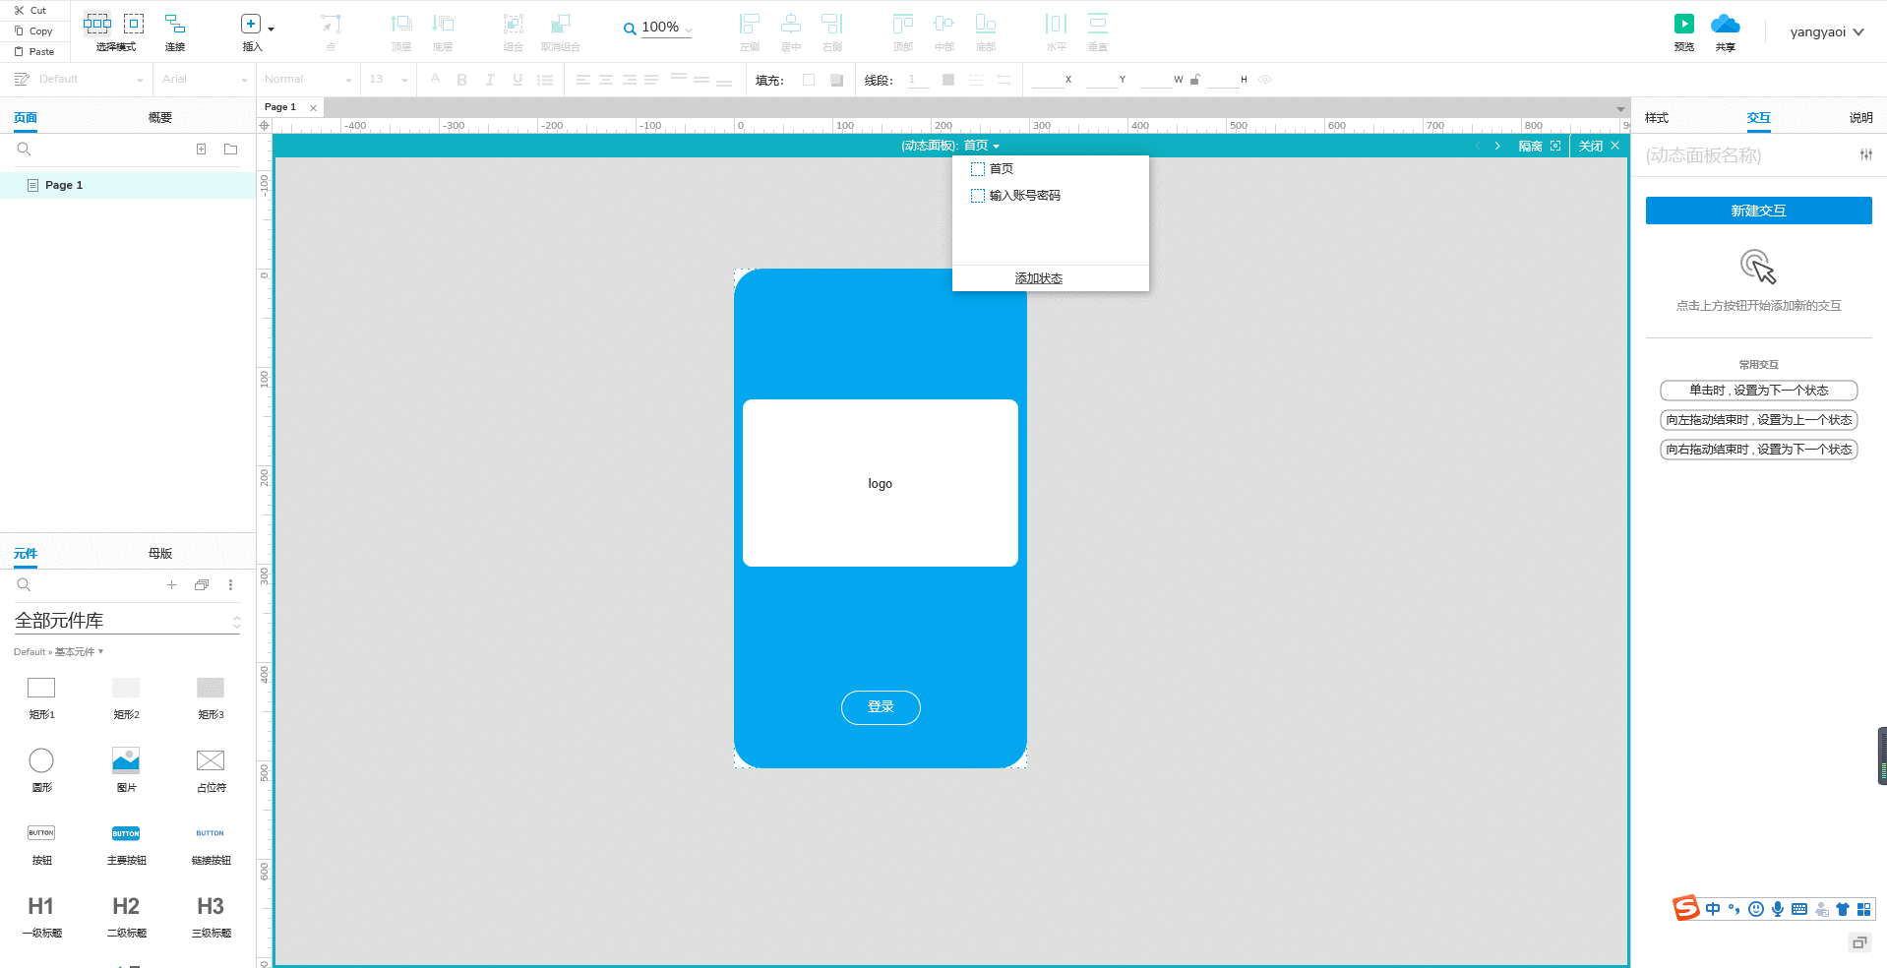1887x968 pixels.
Task: Switch to the 概要 outline tab
Action: click(x=160, y=117)
